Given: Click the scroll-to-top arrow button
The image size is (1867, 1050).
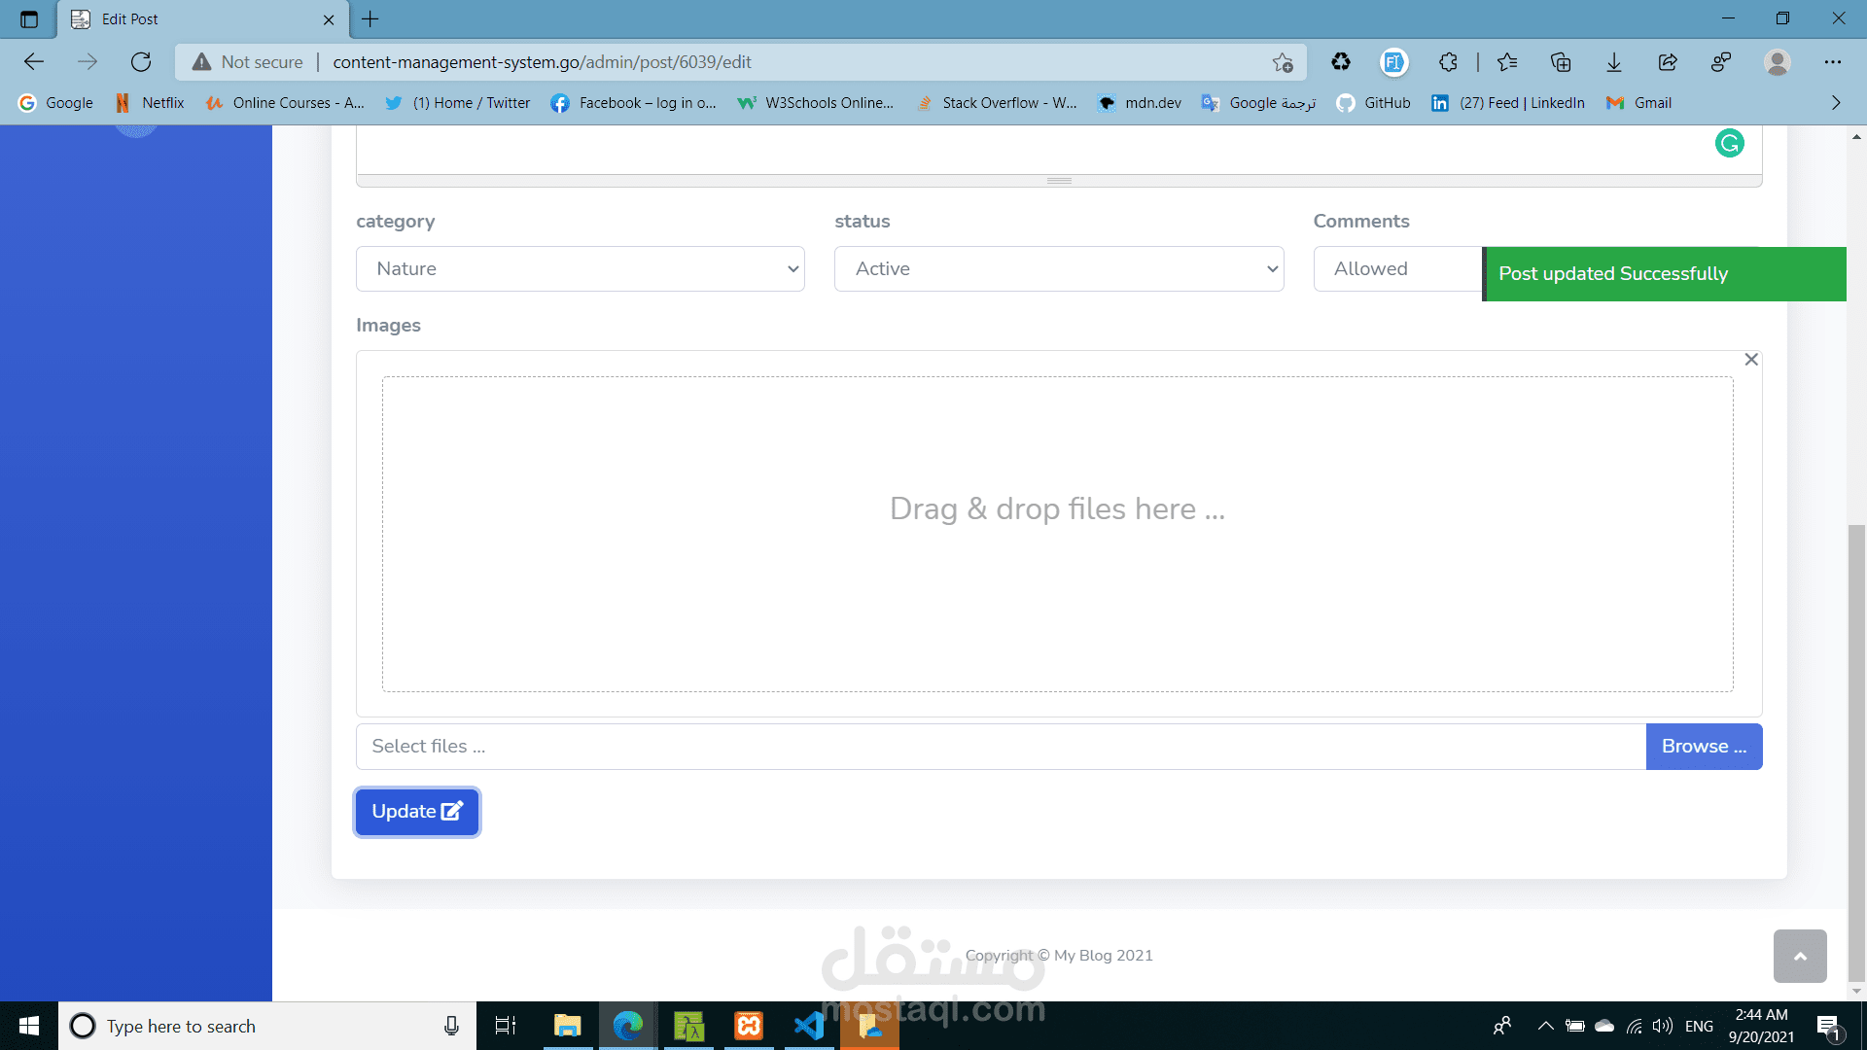Looking at the screenshot, I should pos(1799,956).
